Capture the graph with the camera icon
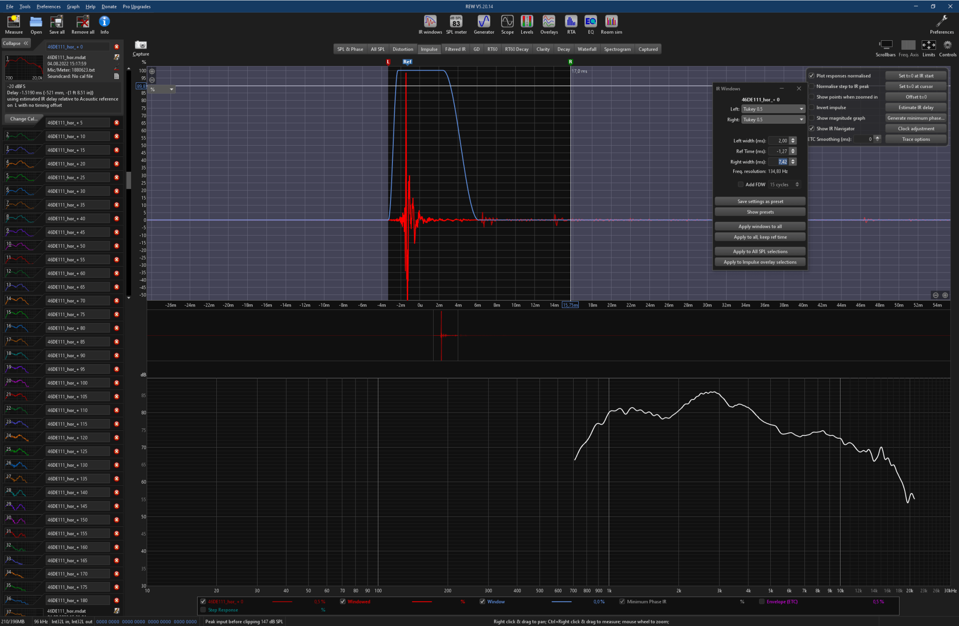 [140, 48]
